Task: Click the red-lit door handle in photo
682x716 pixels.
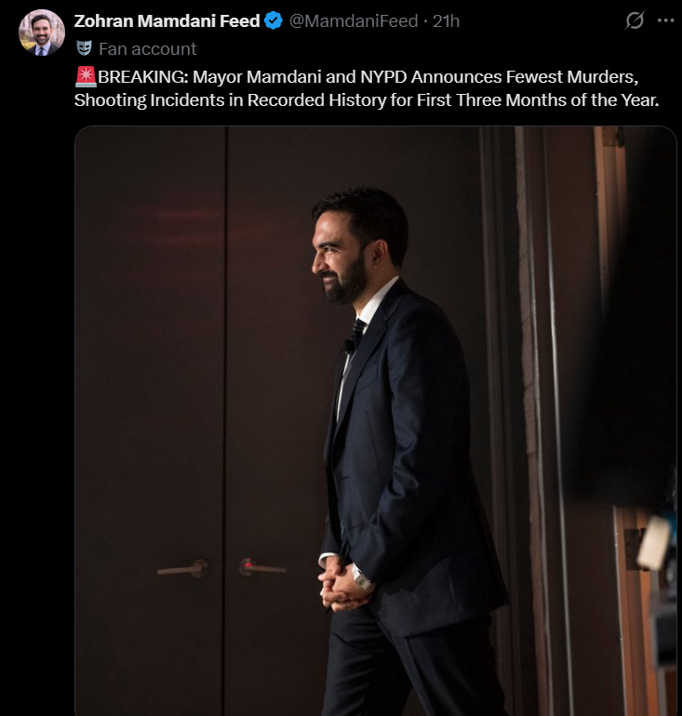Action: point(262,567)
